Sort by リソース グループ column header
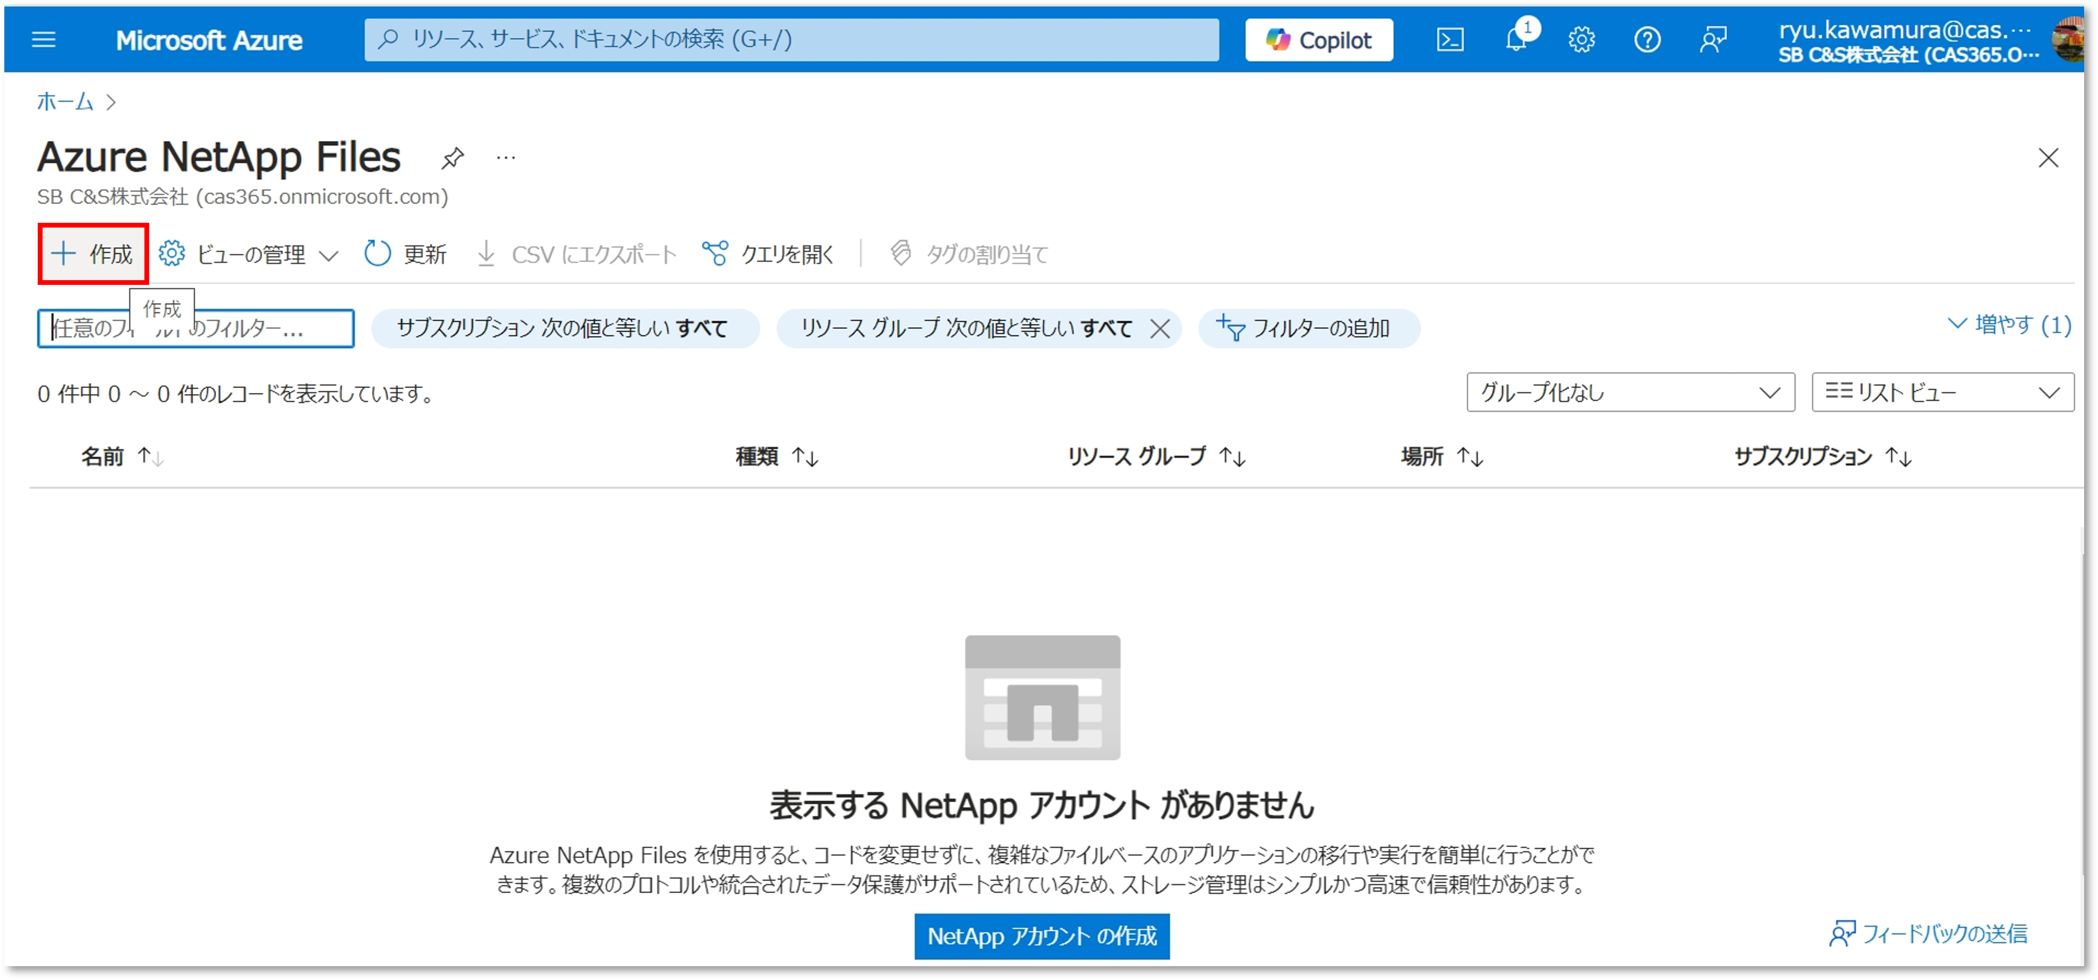 click(x=1157, y=456)
